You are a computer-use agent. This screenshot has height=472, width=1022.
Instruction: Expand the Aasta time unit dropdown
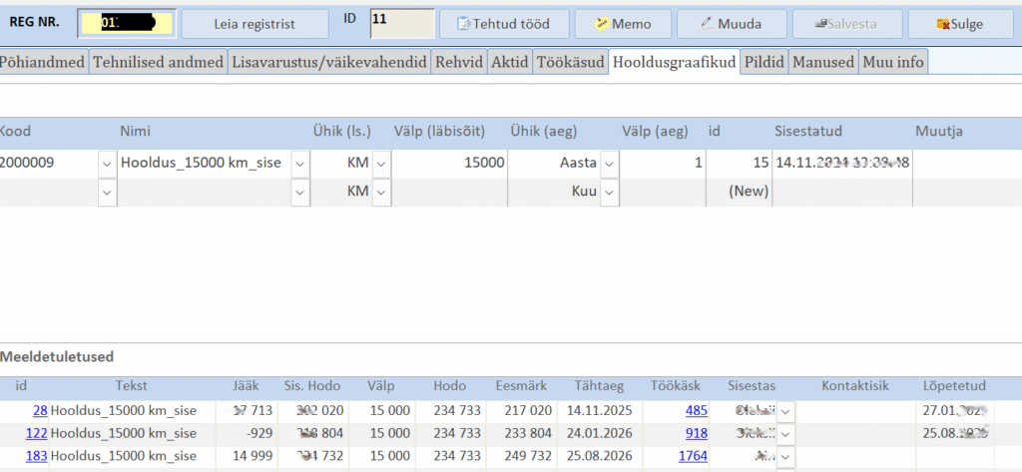point(609,163)
